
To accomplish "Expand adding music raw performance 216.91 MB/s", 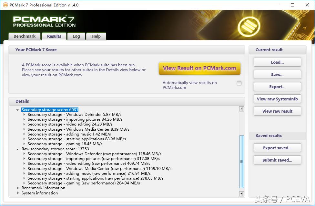I will click(x=24, y=173).
